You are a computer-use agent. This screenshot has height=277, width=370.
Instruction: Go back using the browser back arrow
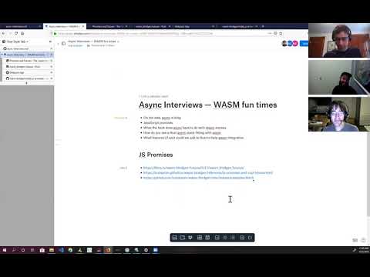tap(4, 33)
